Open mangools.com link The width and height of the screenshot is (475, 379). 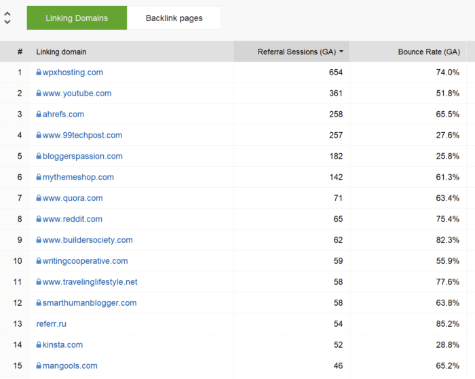click(x=70, y=365)
